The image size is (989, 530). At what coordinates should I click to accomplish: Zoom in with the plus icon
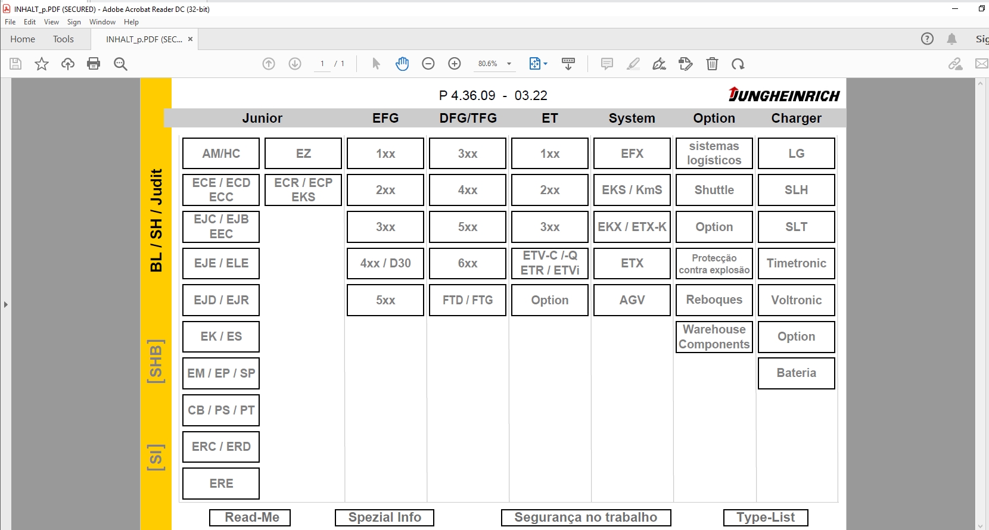[455, 64]
